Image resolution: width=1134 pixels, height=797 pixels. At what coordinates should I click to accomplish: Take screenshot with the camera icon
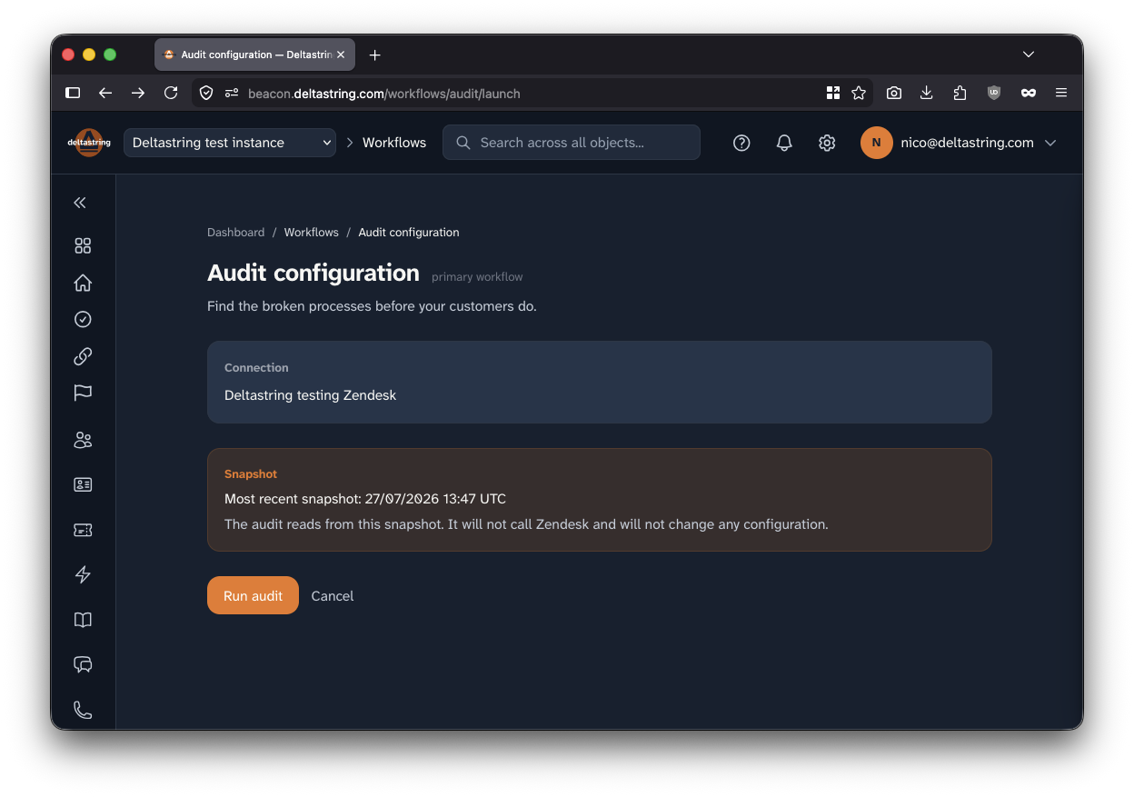pyautogui.click(x=894, y=93)
